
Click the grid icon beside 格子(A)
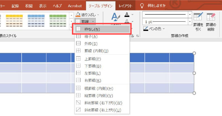click(78, 36)
